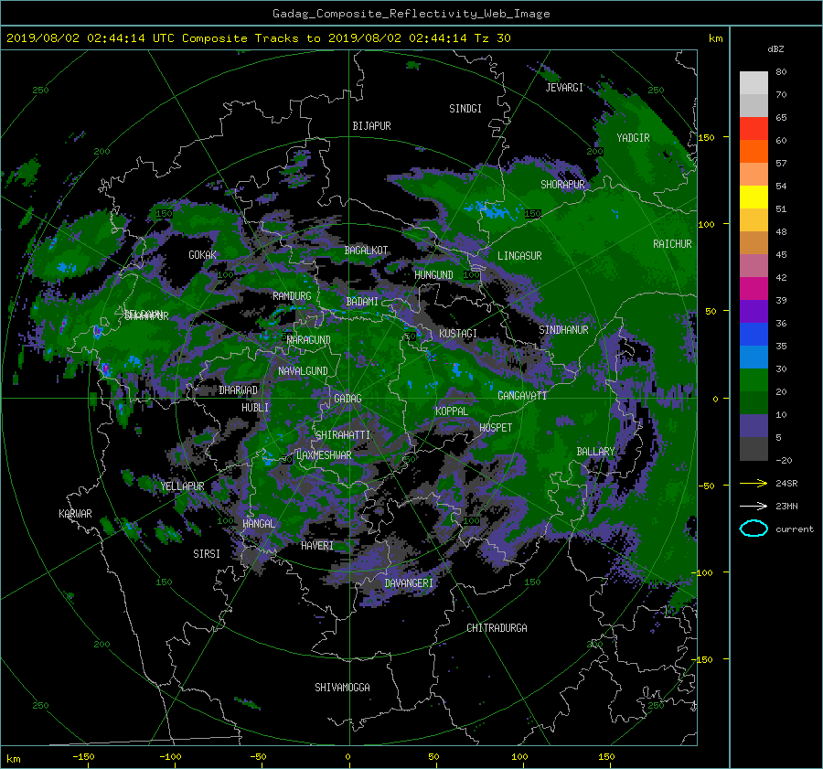Click the cyan current-position ellipse in legend
Image resolution: width=823 pixels, height=769 pixels.
754,529
